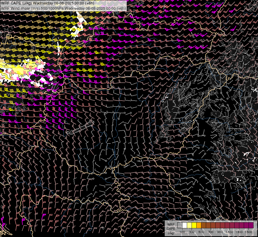The width and height of the screenshot is (258, 237).
Task: Select the white legend swatch
Action: (184, 225)
